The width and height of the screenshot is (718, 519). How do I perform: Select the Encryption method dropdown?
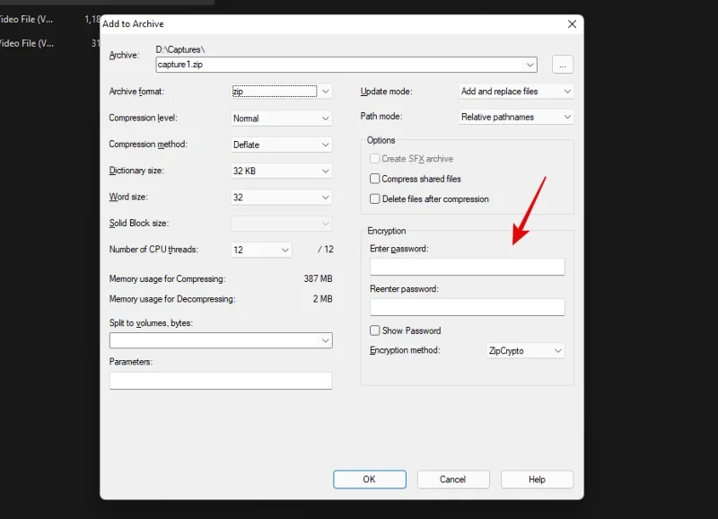525,350
